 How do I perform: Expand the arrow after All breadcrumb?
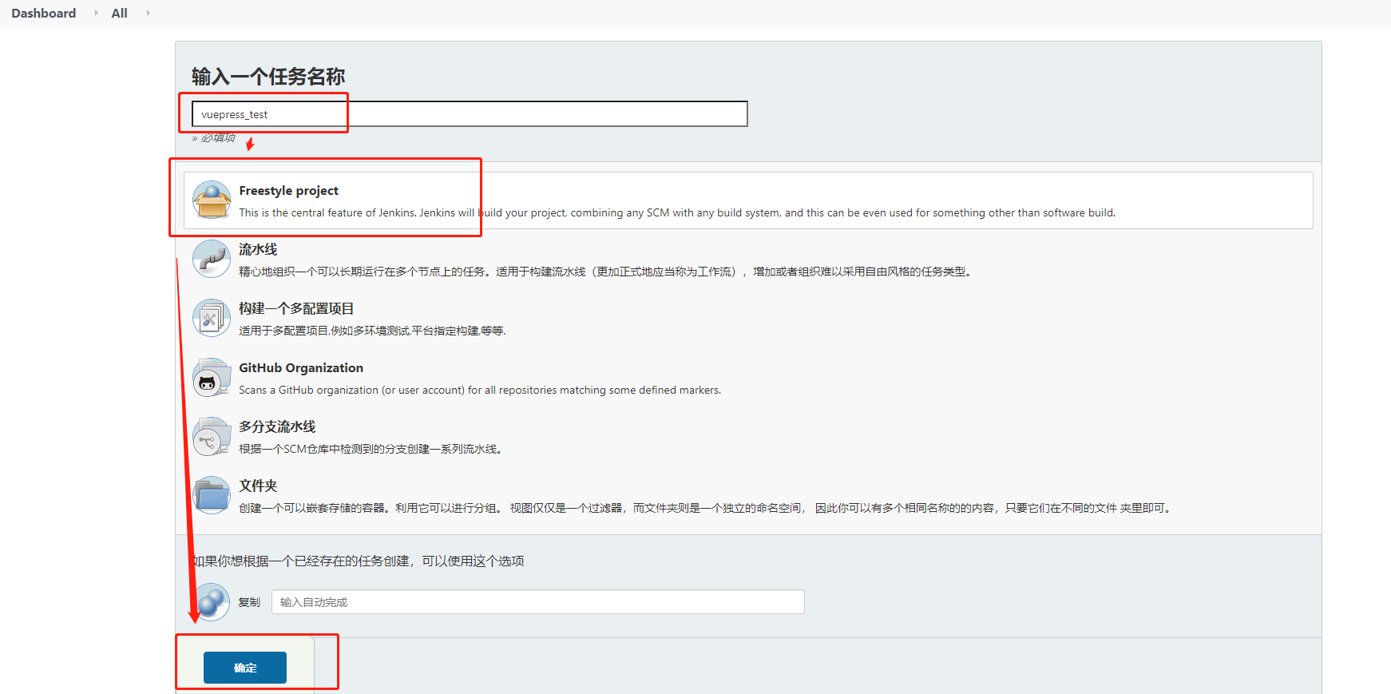point(148,13)
